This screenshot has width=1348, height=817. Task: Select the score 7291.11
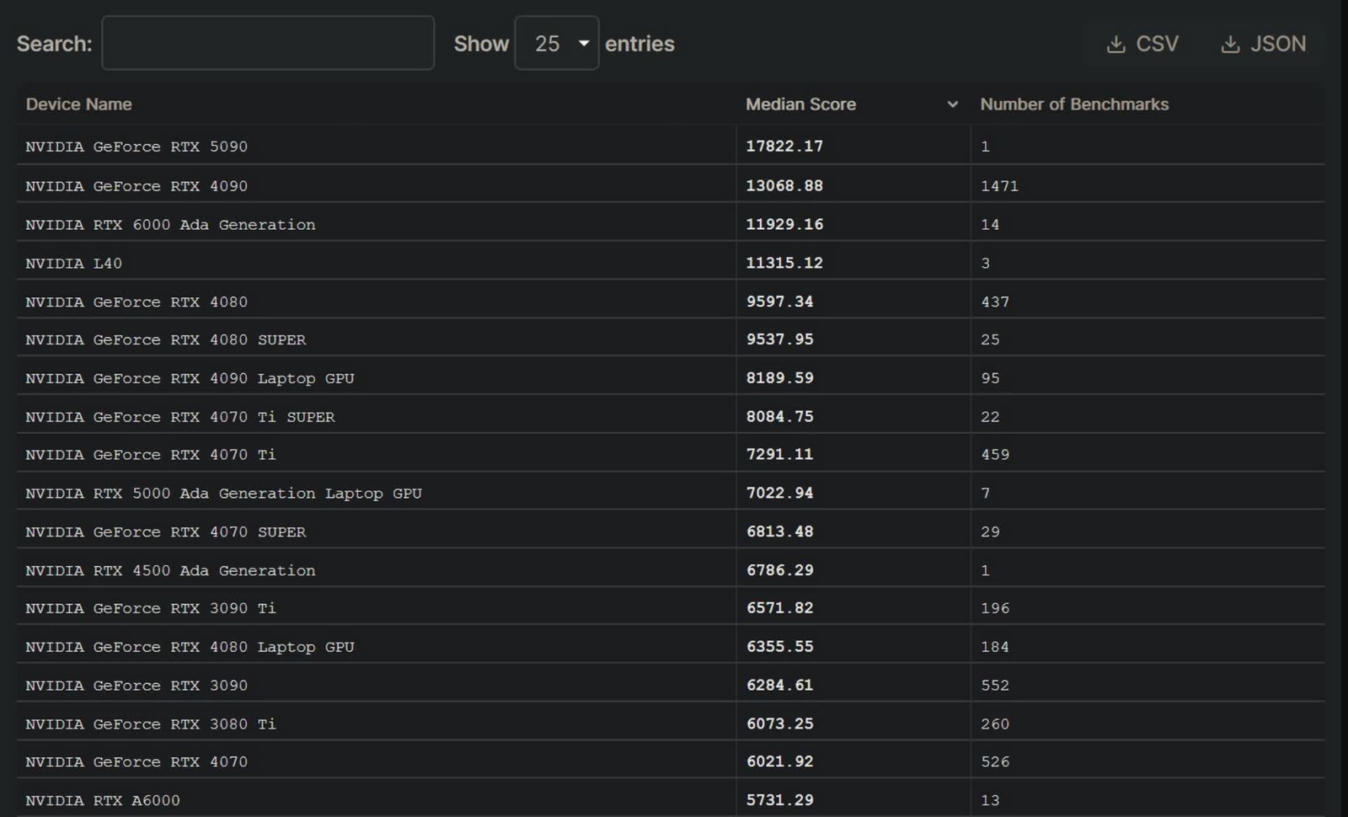[780, 455]
